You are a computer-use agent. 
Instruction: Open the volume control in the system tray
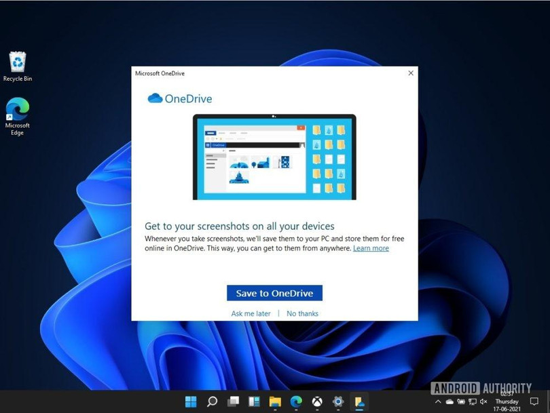coord(483,401)
